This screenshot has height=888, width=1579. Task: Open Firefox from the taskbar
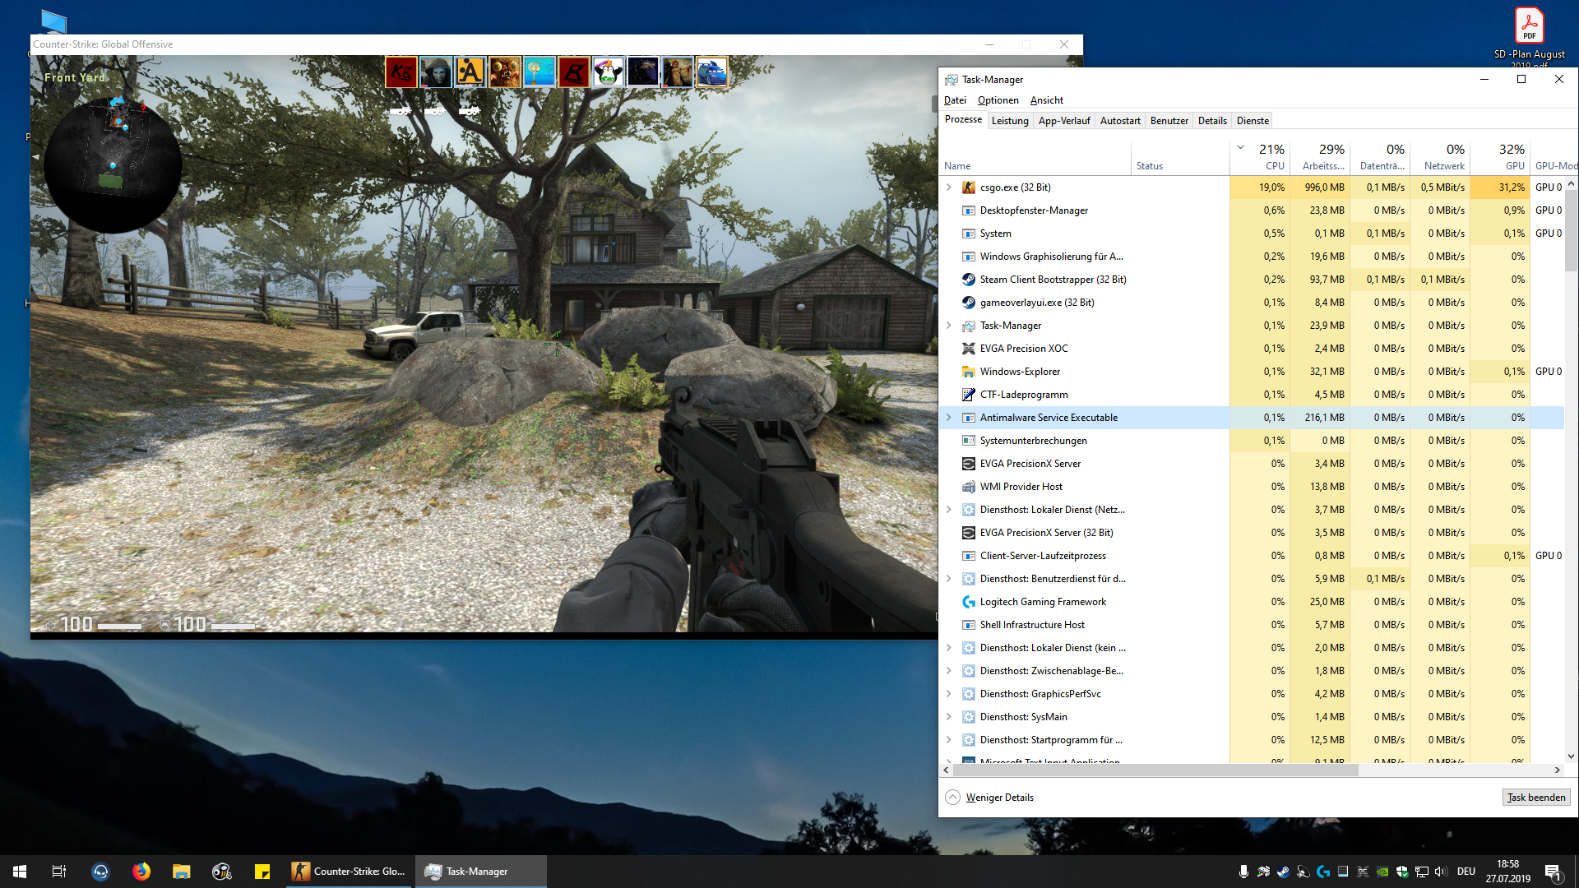pos(141,872)
